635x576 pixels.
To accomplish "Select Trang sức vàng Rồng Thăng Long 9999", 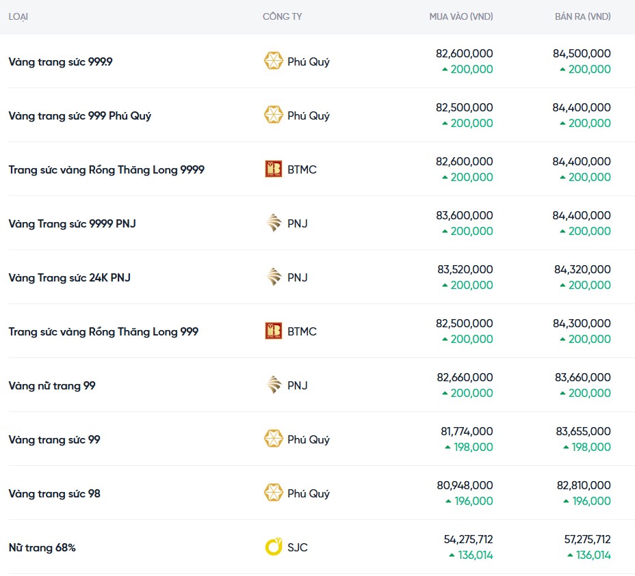I will 106,169.
